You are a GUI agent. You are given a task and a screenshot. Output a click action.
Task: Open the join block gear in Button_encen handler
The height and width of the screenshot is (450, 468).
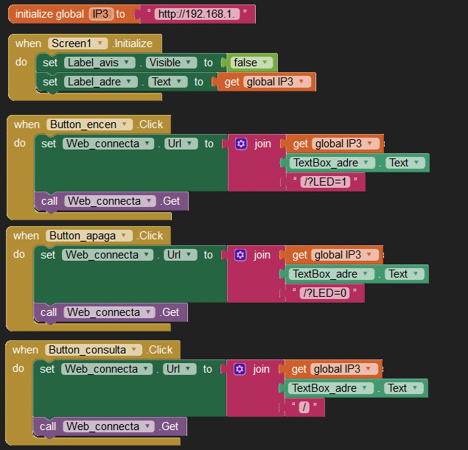pyautogui.click(x=241, y=144)
